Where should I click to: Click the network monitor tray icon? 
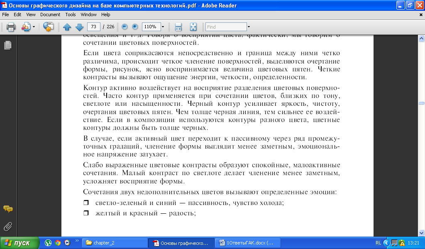(394, 243)
